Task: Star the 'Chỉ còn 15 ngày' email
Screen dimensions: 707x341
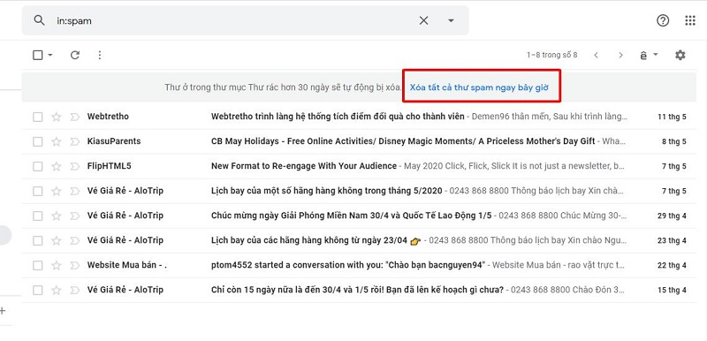Action: (56, 291)
